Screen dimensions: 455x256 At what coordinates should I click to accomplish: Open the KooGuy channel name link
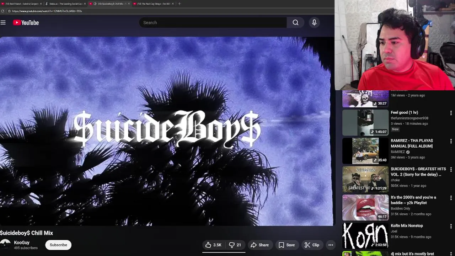[x=22, y=242]
